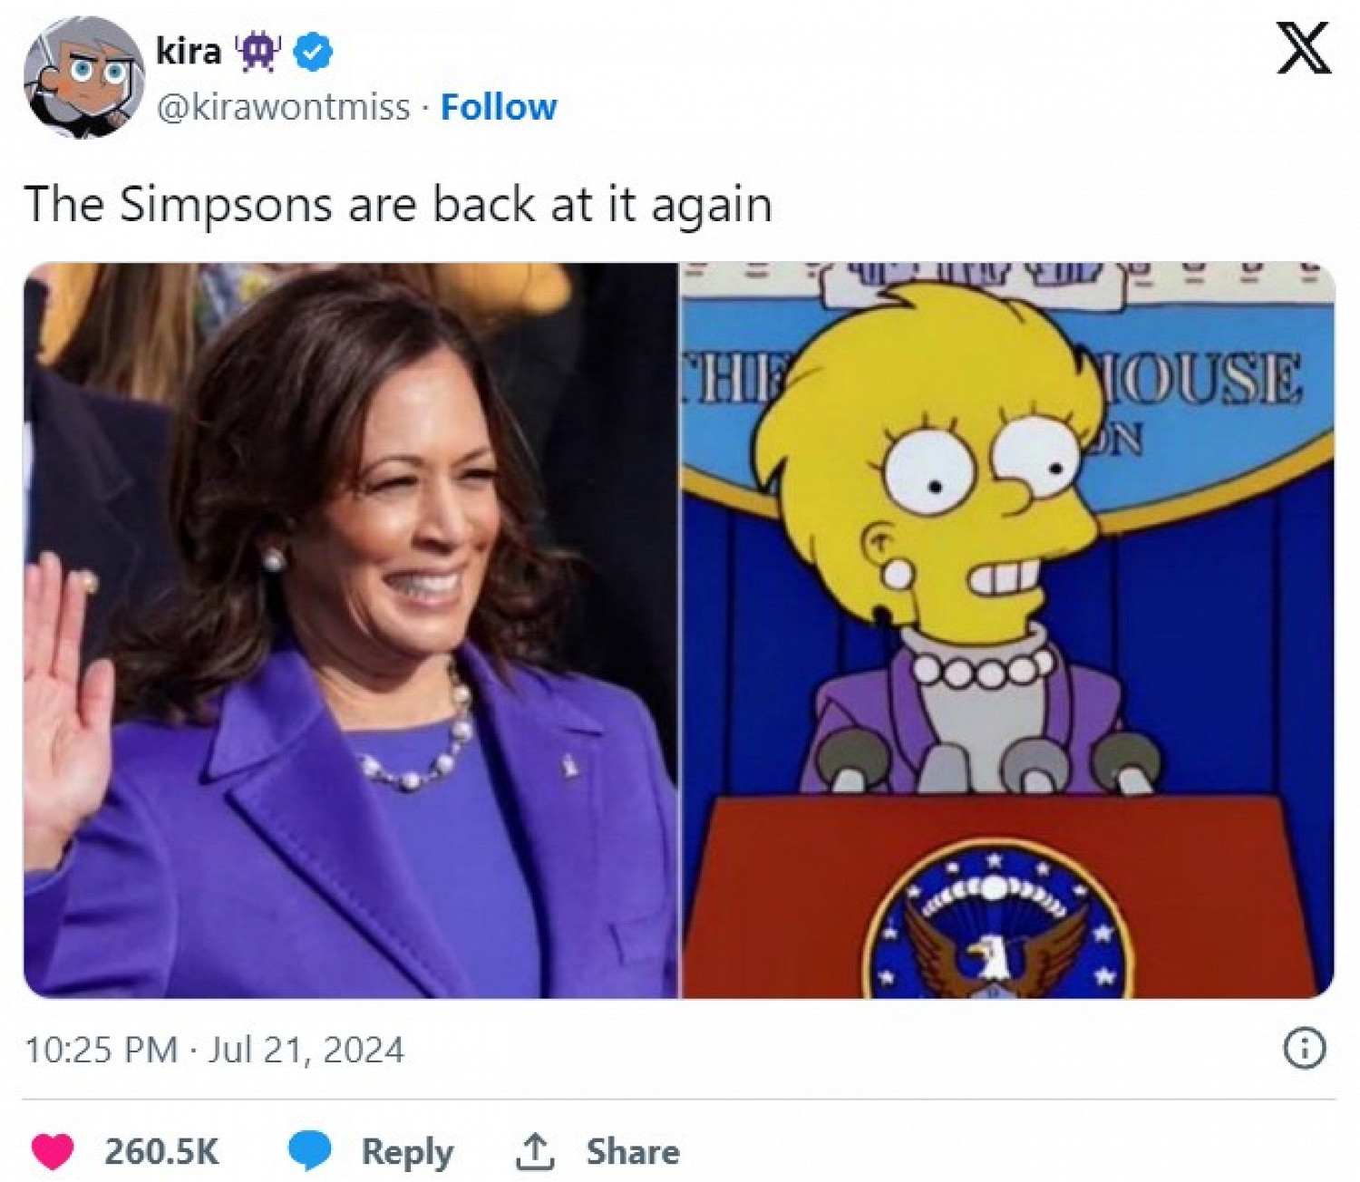Open the 10:25 PM timestamp link
This screenshot has width=1360, height=1182.
pyautogui.click(x=101, y=1050)
